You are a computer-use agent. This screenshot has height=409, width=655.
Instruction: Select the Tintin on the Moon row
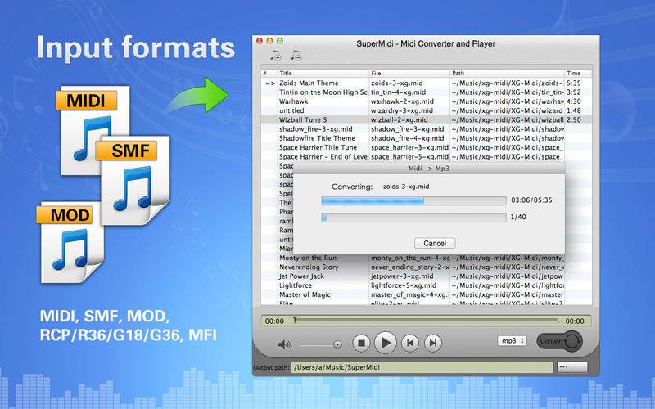coord(426,92)
